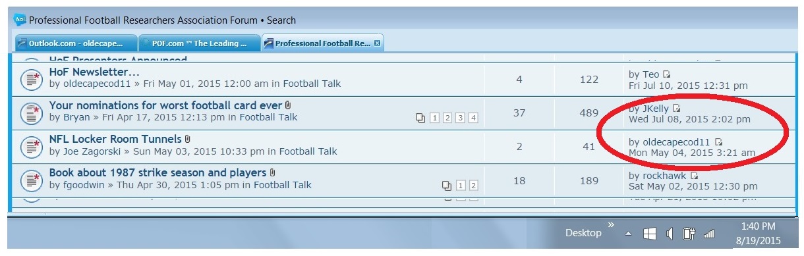This screenshot has height=256, width=804.
Task: Go to page 2 of 1987 strike thread
Action: (x=473, y=186)
